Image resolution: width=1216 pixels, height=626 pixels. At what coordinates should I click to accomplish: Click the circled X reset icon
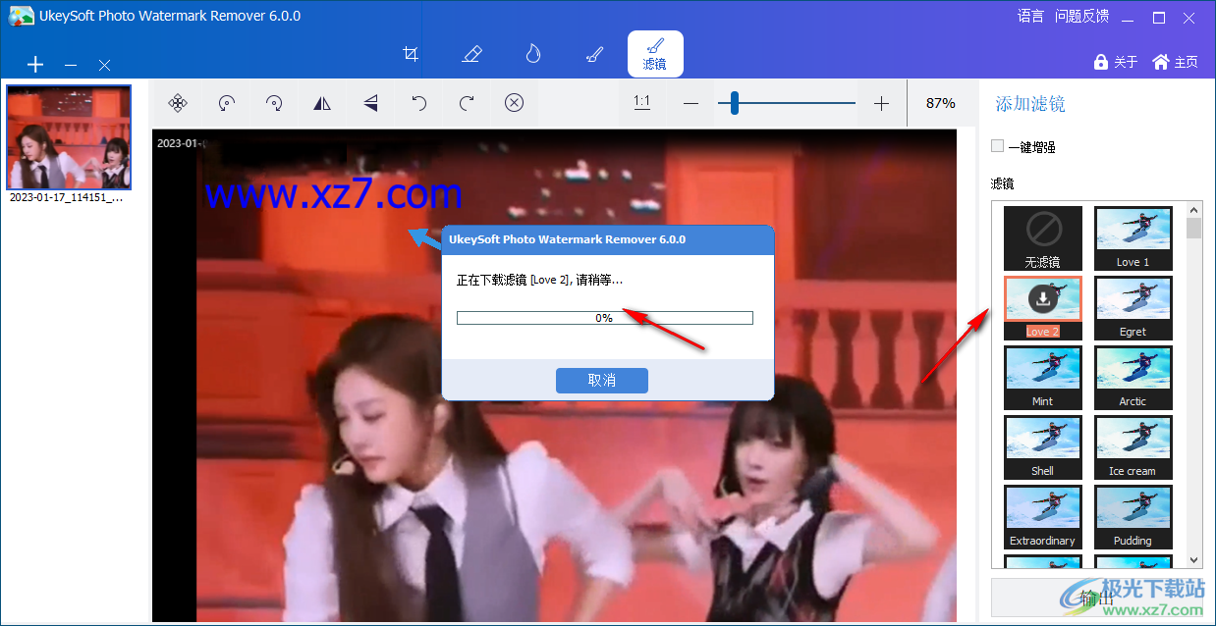coord(514,103)
